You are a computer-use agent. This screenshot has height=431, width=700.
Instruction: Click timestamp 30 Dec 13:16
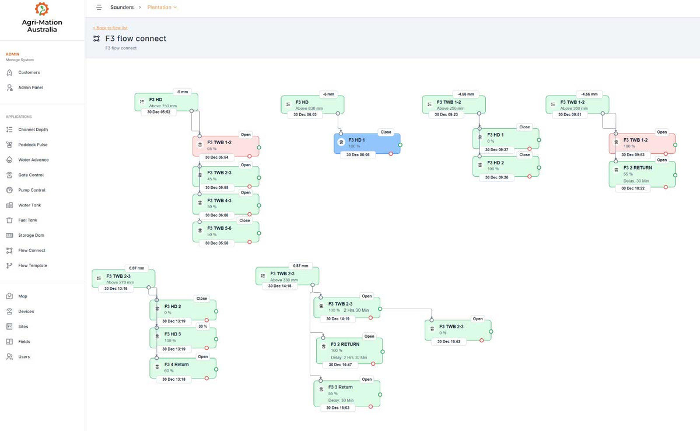[x=116, y=288]
